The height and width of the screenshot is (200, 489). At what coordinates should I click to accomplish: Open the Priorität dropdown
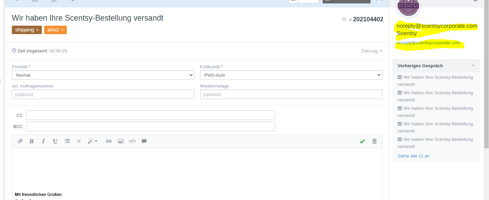pos(103,75)
